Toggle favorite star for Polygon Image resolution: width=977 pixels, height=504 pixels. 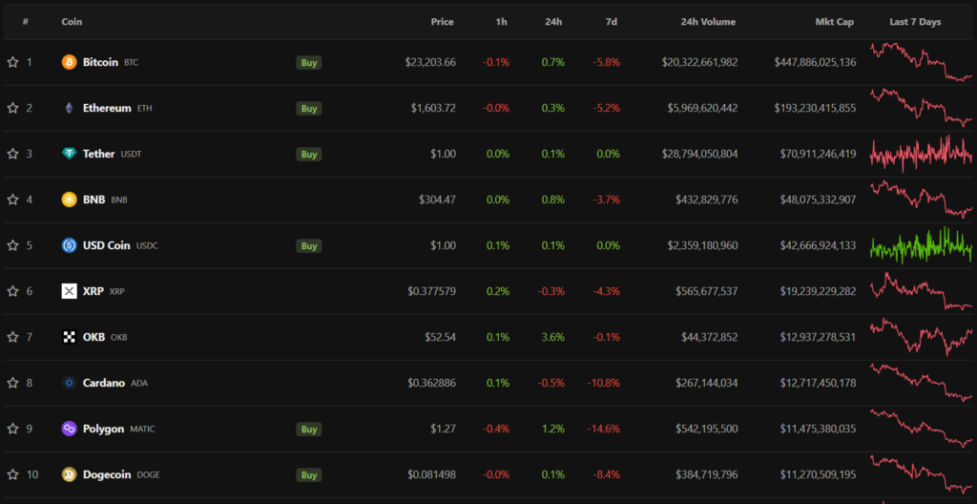[12, 430]
